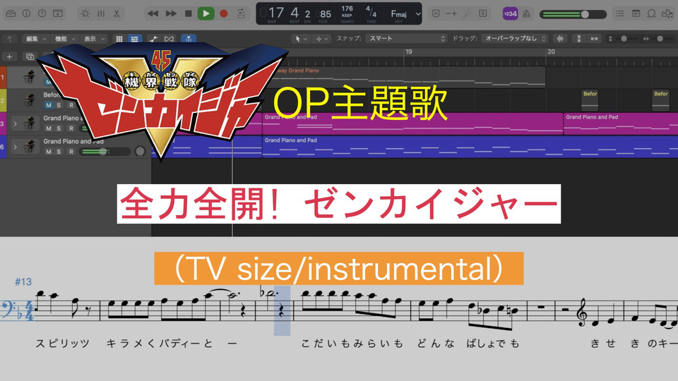The height and width of the screenshot is (381, 678).
Task: Open the スナップ スマート dropdown
Action: point(406,38)
